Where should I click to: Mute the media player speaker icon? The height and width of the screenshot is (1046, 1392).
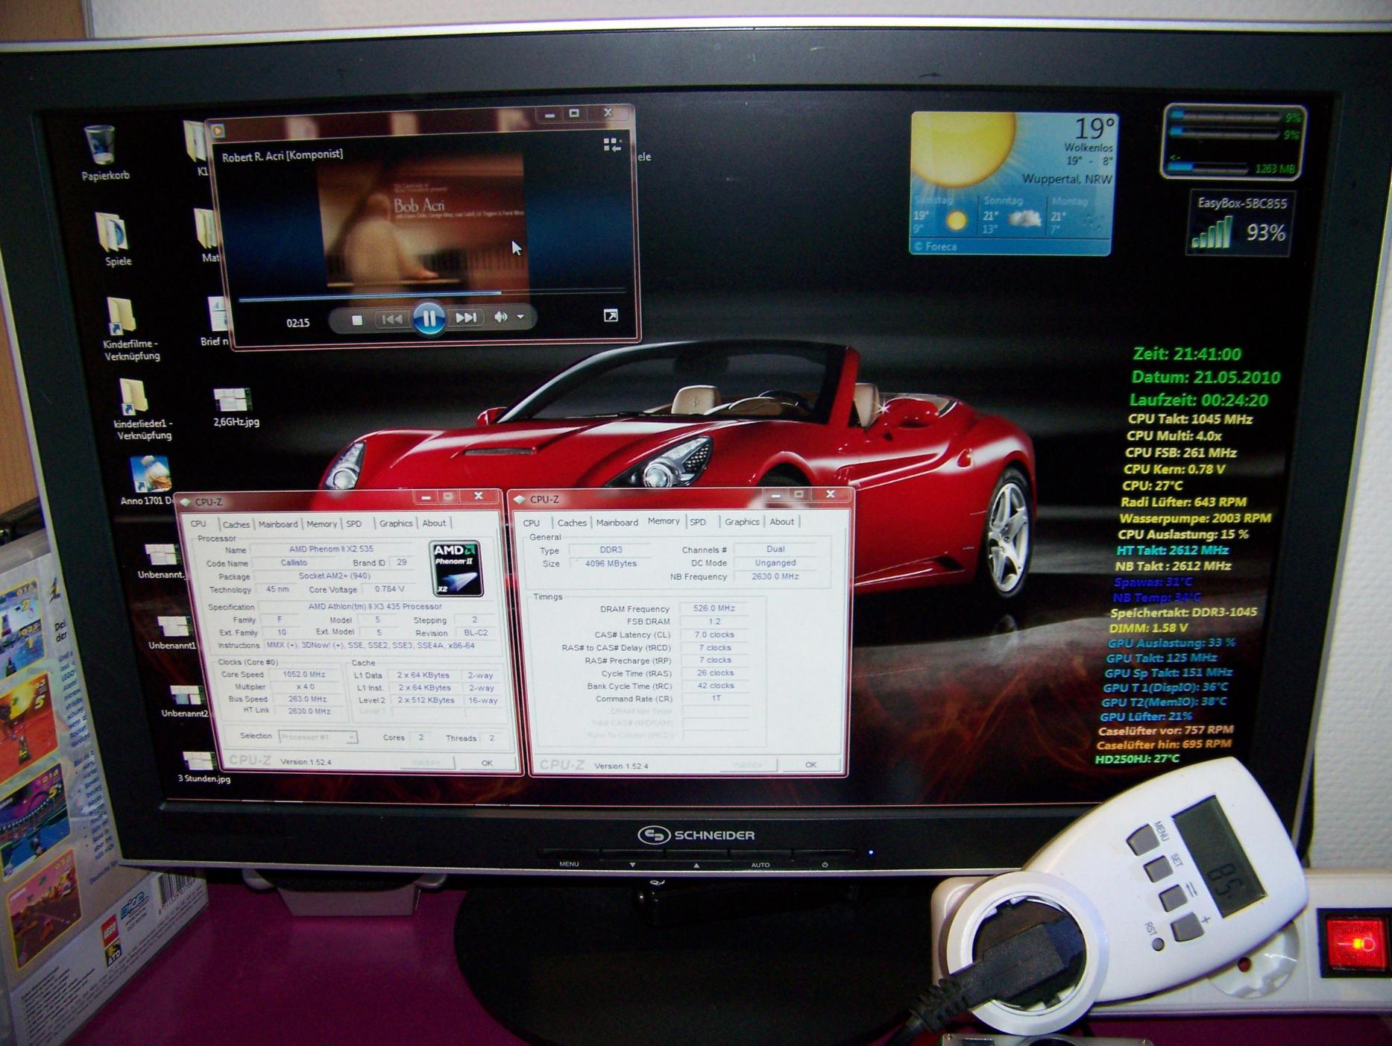click(500, 317)
